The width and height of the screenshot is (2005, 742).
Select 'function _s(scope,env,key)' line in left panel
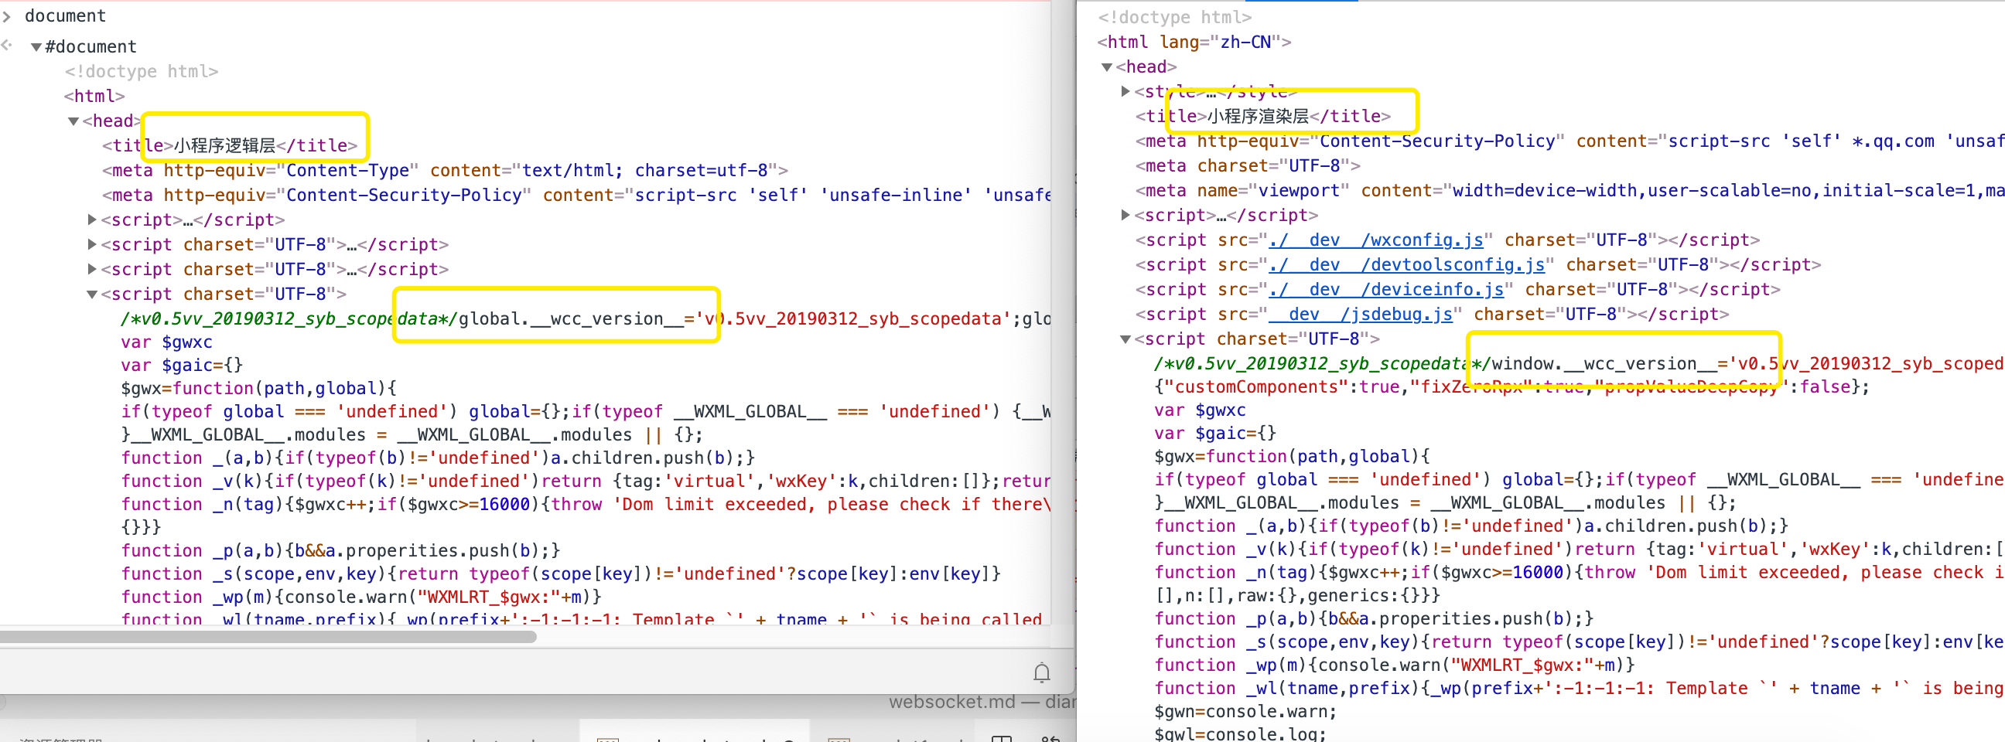[560, 574]
